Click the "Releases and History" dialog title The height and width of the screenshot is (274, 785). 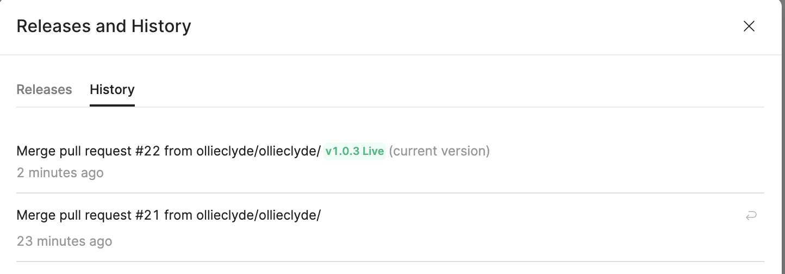(104, 26)
